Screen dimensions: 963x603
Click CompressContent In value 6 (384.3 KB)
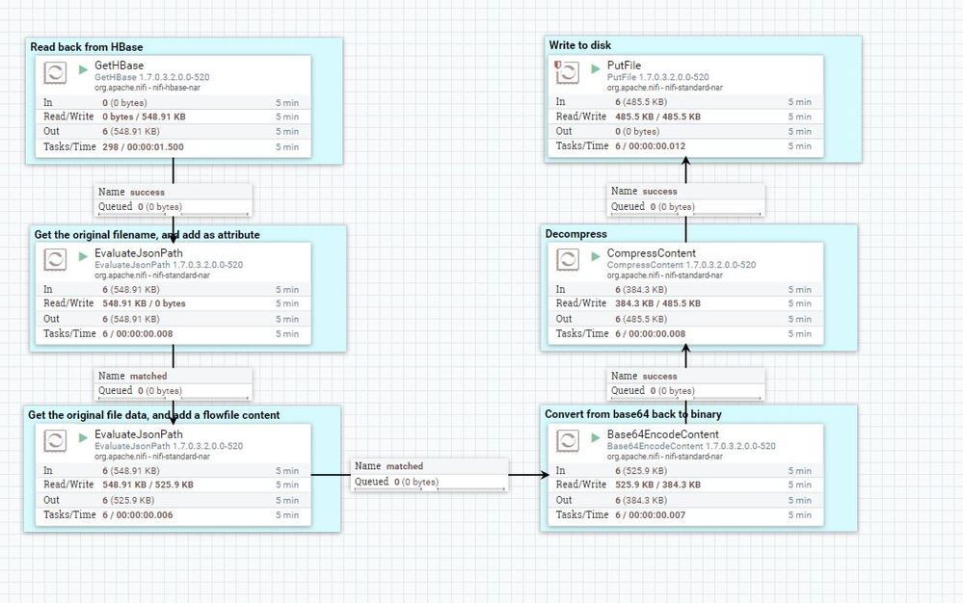641,290
